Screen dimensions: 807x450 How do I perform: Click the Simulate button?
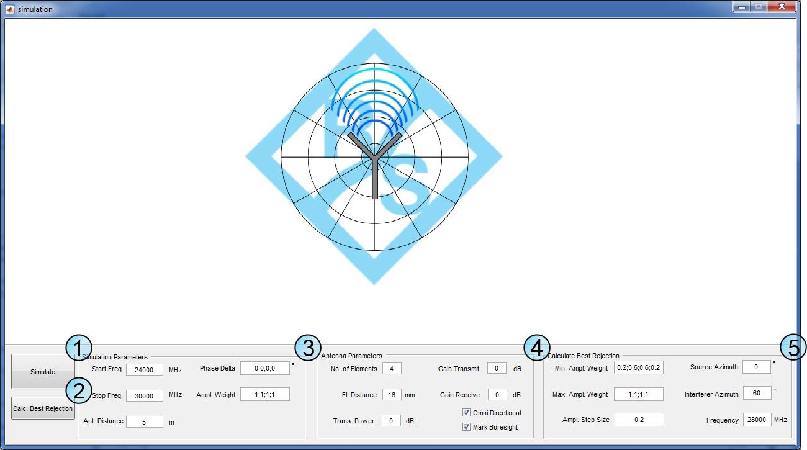click(43, 372)
